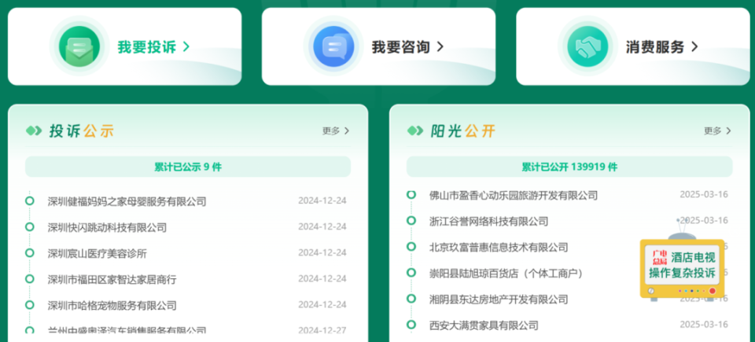Open 佛山市盈香心动乐园旅游开发有限公司 entry
Image resolution: width=755 pixels, height=342 pixels.
tap(514, 195)
